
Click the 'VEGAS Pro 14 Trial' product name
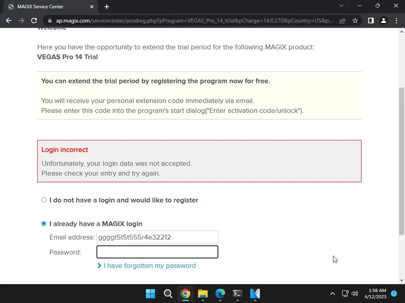(67, 57)
